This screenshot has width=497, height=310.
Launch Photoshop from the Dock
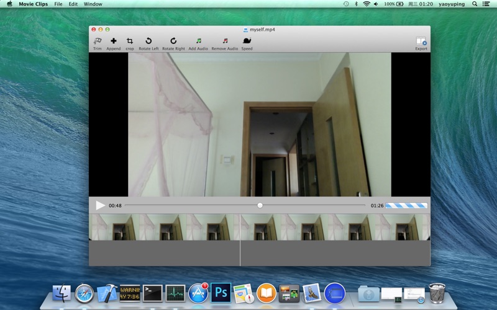(221, 293)
